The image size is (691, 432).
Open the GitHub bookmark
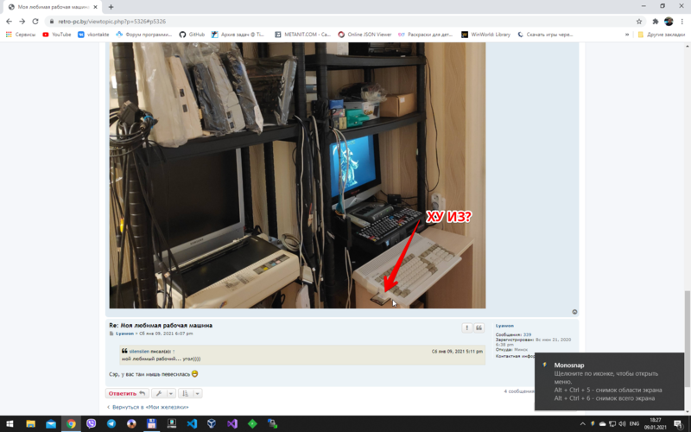point(192,35)
